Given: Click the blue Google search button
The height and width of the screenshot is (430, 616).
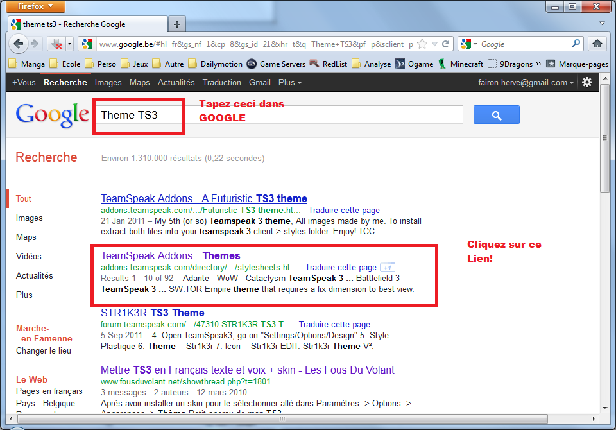Looking at the screenshot, I should [x=496, y=115].
